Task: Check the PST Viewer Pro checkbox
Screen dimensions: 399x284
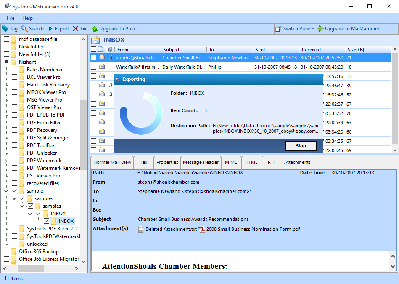Action: (x=14, y=176)
